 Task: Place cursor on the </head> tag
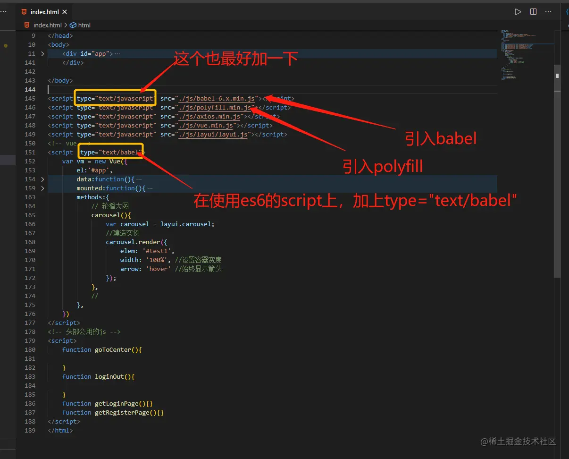60,35
